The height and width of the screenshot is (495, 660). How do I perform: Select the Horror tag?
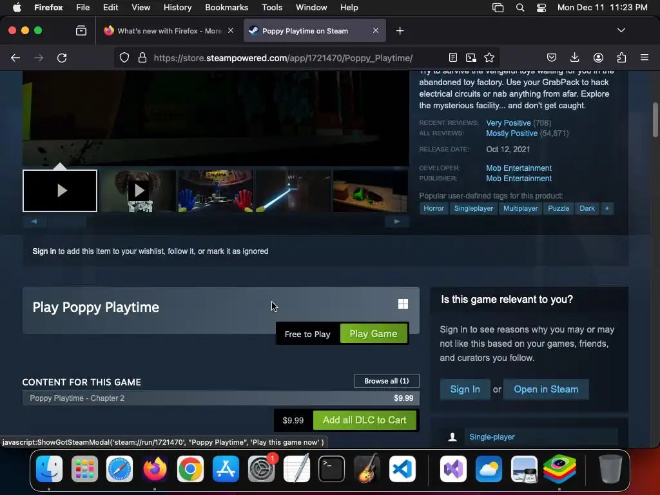434,208
